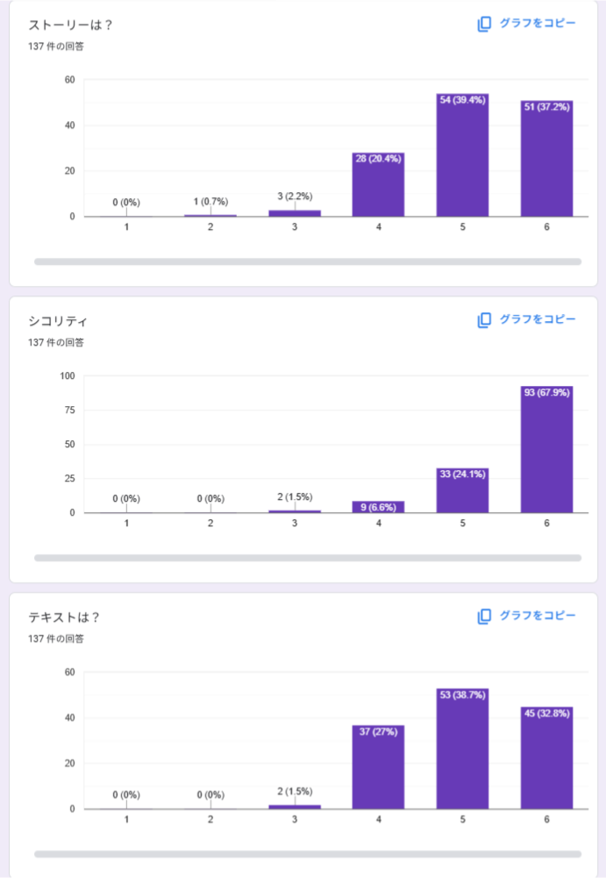
Task: Click the 37 (27%) bar in テキストは？
Action: [x=378, y=768]
